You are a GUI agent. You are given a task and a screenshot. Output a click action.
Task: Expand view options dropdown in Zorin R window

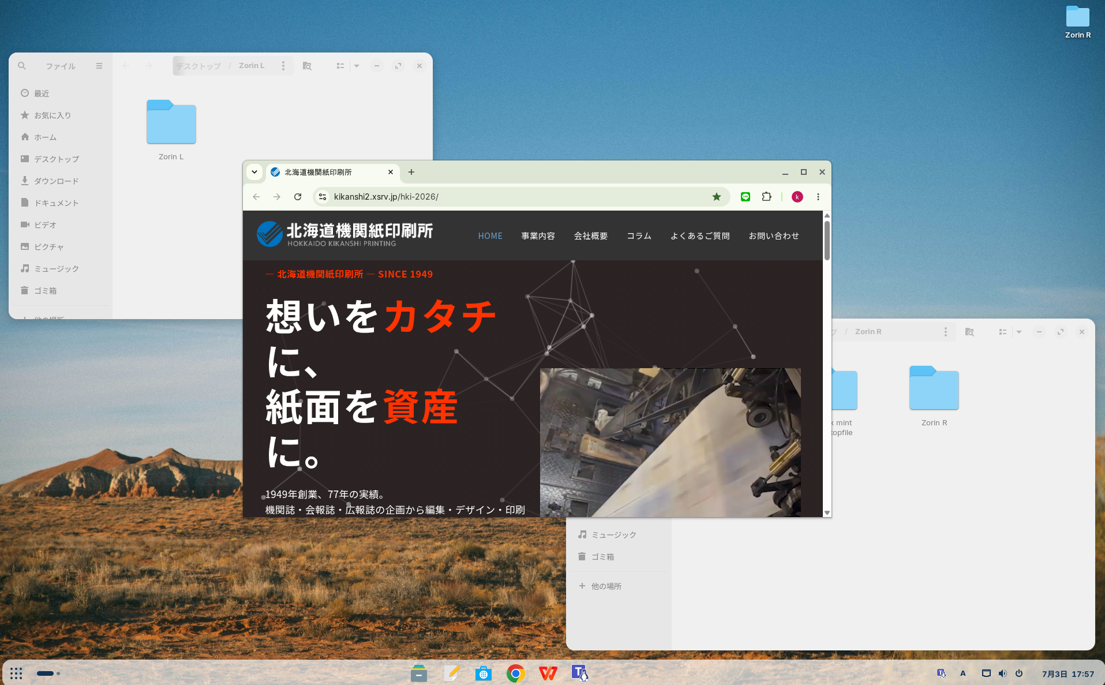[1019, 332]
